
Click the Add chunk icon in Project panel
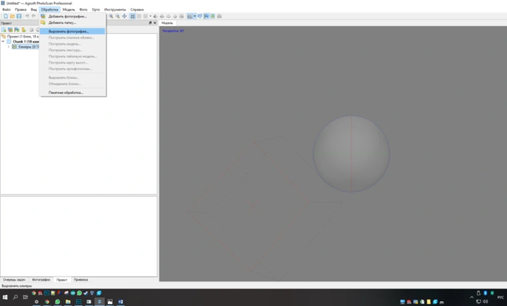(4, 30)
